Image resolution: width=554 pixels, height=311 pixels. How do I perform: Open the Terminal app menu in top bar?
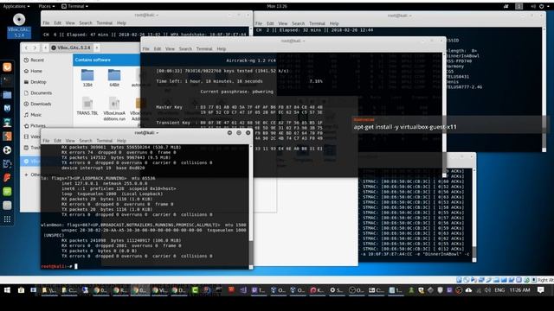tap(75, 6)
